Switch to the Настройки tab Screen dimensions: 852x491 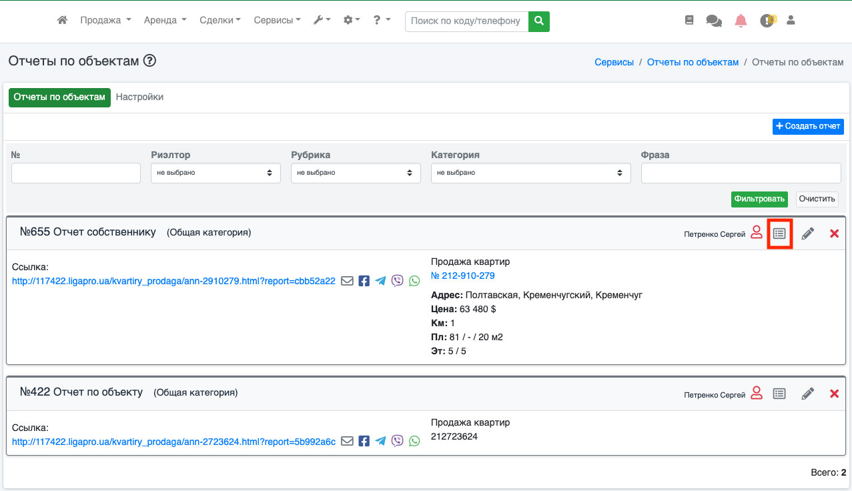[139, 97]
